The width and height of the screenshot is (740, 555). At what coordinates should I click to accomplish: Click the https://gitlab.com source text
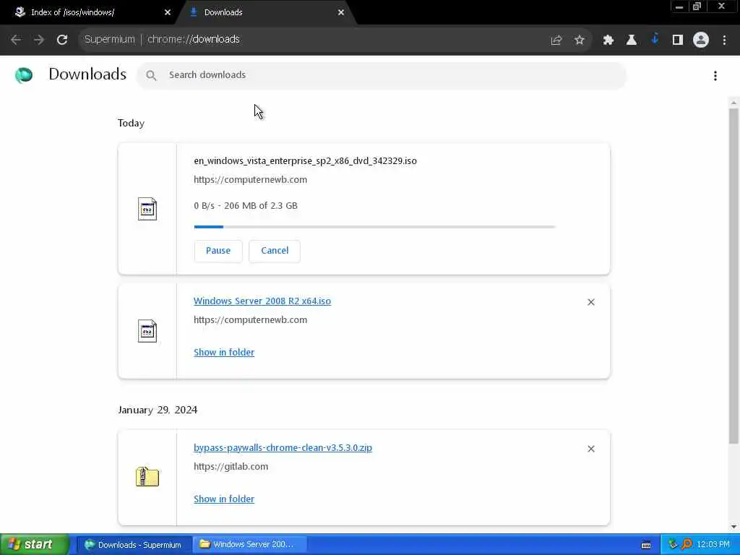(231, 467)
